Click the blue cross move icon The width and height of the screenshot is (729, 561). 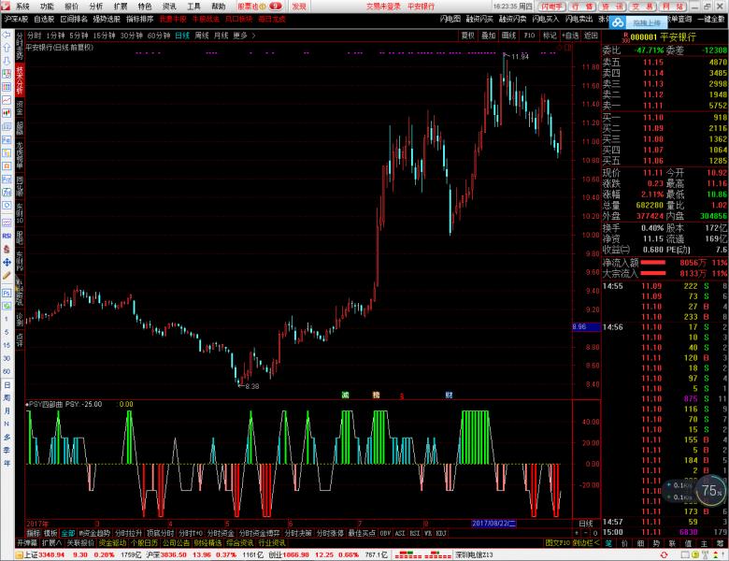pyautogui.click(x=7, y=263)
